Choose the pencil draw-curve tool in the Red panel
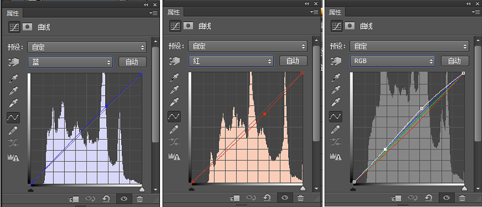This screenshot has height=207, width=482. (174, 129)
